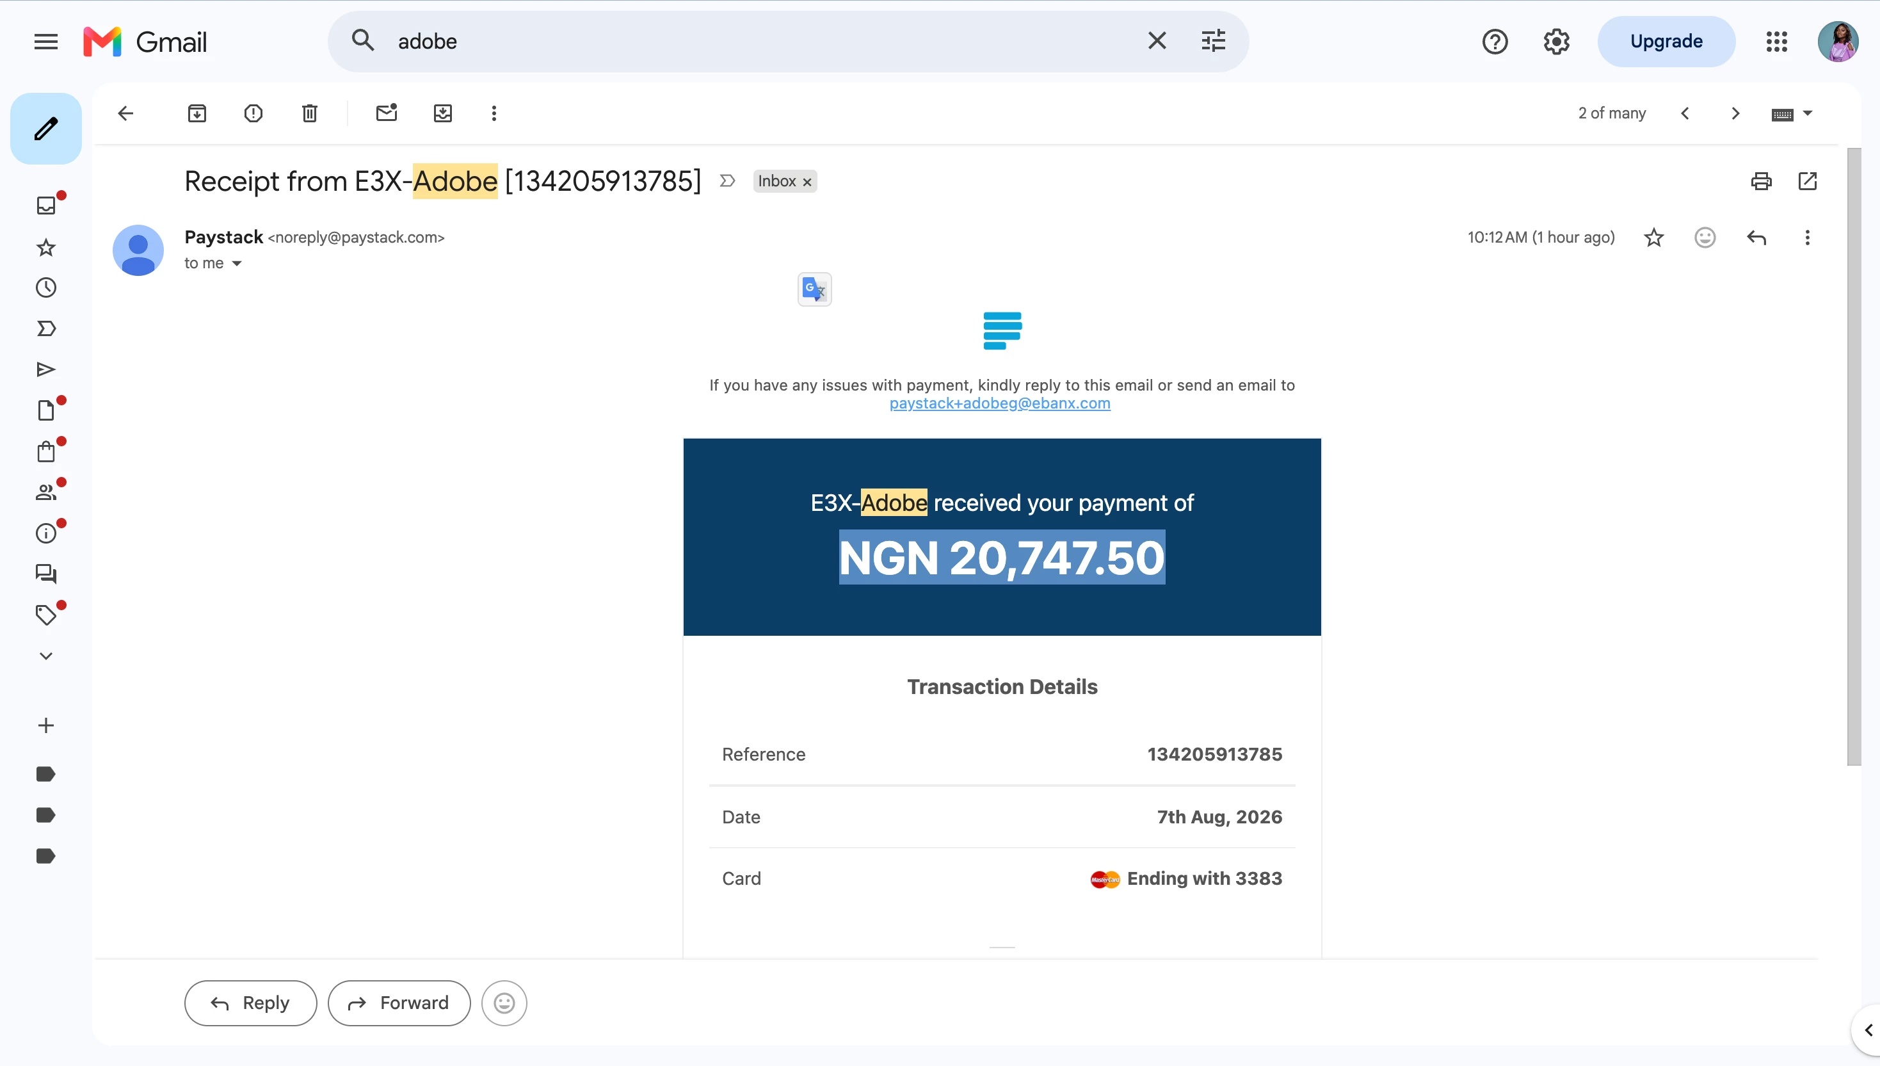Screen dimensions: 1880x1066
Task: Click the date value 7th Aug, 2026
Action: click(x=1219, y=817)
